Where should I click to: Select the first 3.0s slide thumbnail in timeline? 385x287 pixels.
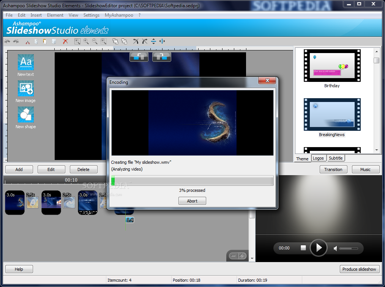[15, 202]
